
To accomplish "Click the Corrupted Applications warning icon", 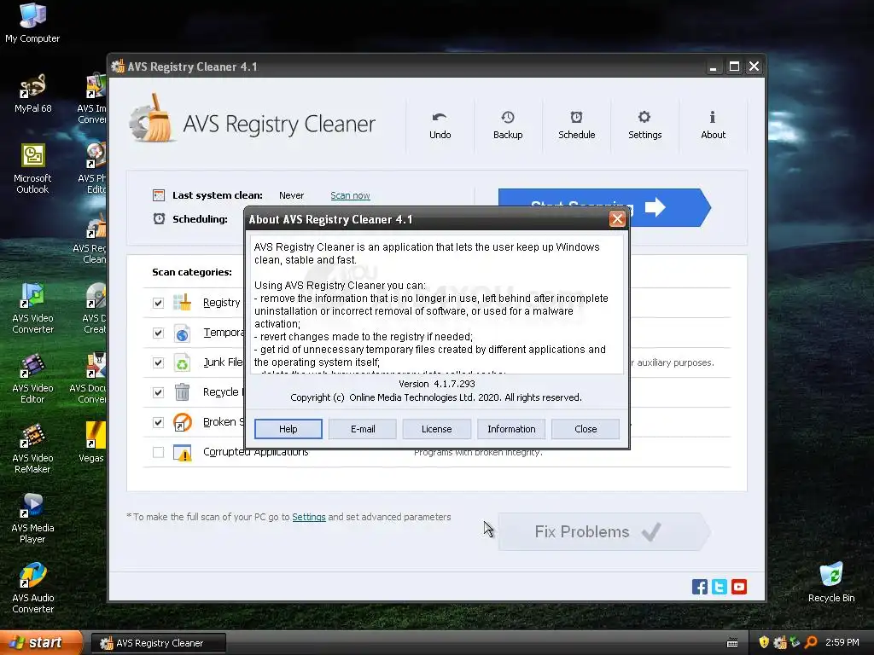I will point(183,453).
